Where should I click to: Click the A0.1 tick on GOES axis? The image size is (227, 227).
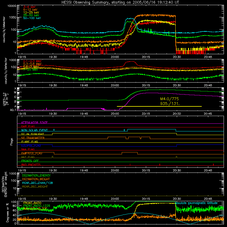pos(13,110)
